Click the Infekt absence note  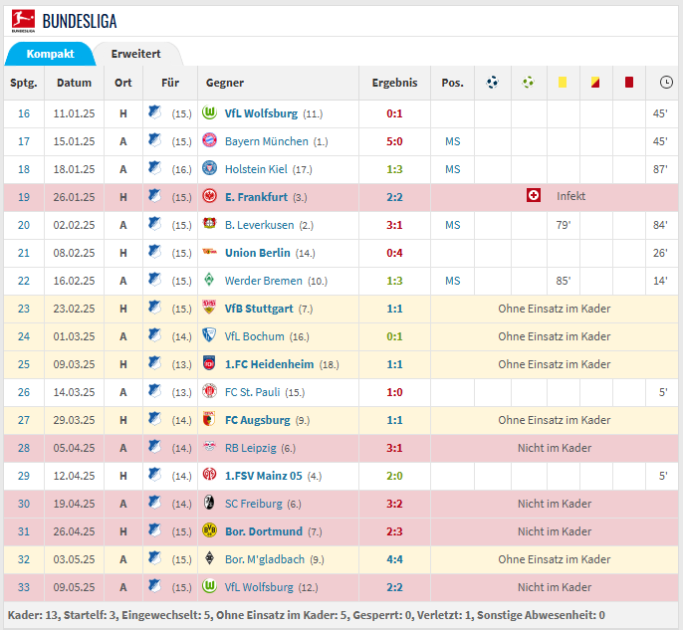570,196
